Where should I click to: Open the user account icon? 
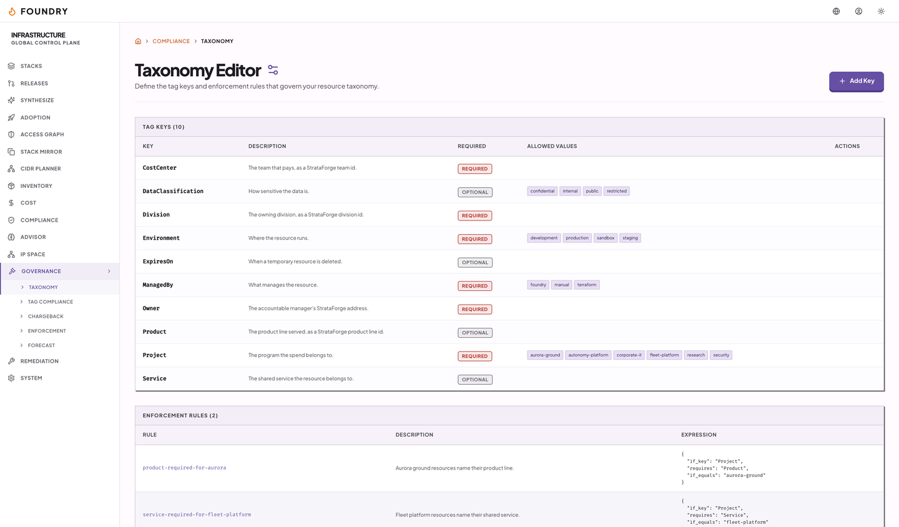coord(859,11)
